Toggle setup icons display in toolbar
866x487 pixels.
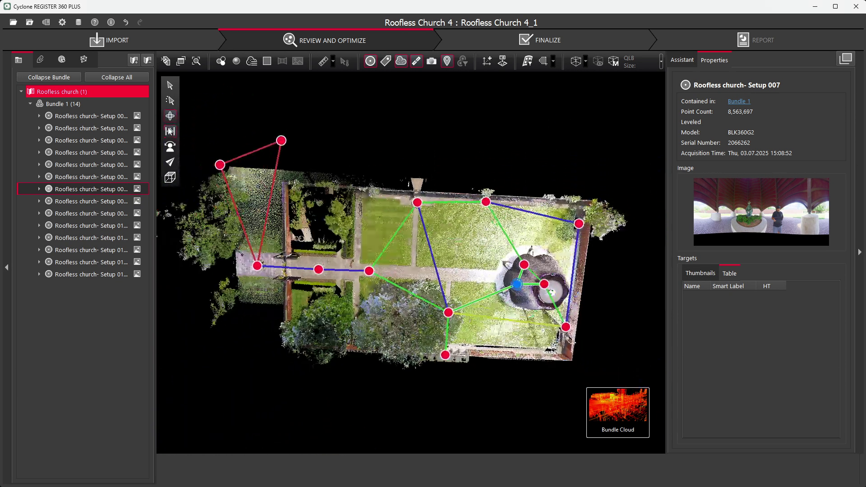pyautogui.click(x=370, y=61)
